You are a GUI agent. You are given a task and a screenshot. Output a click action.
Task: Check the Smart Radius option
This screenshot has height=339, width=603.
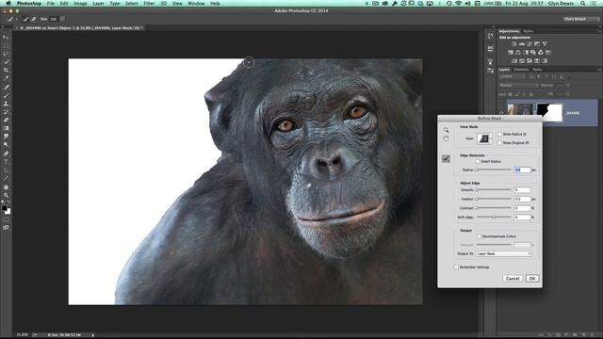(x=478, y=162)
